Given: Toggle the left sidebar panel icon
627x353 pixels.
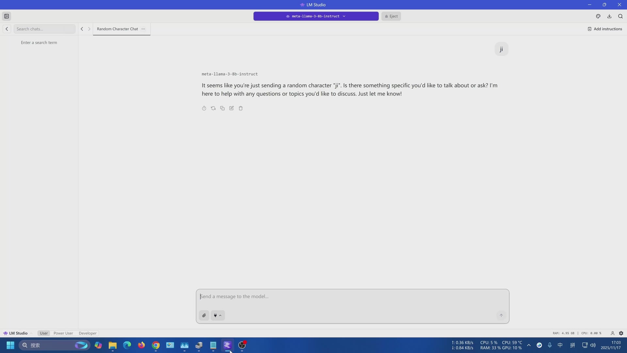Looking at the screenshot, I should pyautogui.click(x=7, y=16).
